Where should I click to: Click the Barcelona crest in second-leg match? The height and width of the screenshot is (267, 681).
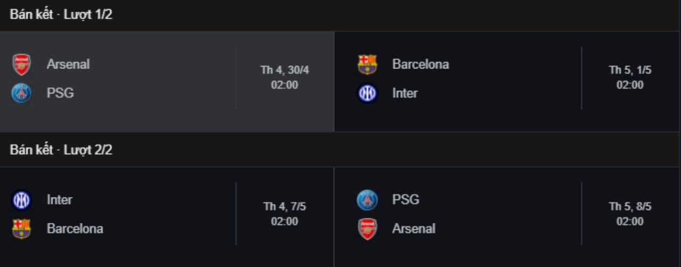pos(21,229)
